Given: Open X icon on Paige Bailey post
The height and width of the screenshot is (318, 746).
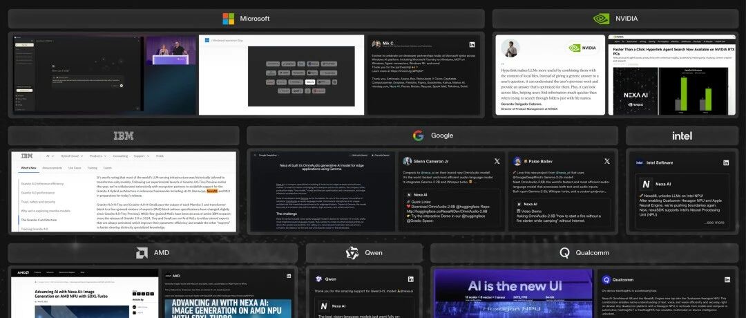Looking at the screenshot, I should 607,161.
